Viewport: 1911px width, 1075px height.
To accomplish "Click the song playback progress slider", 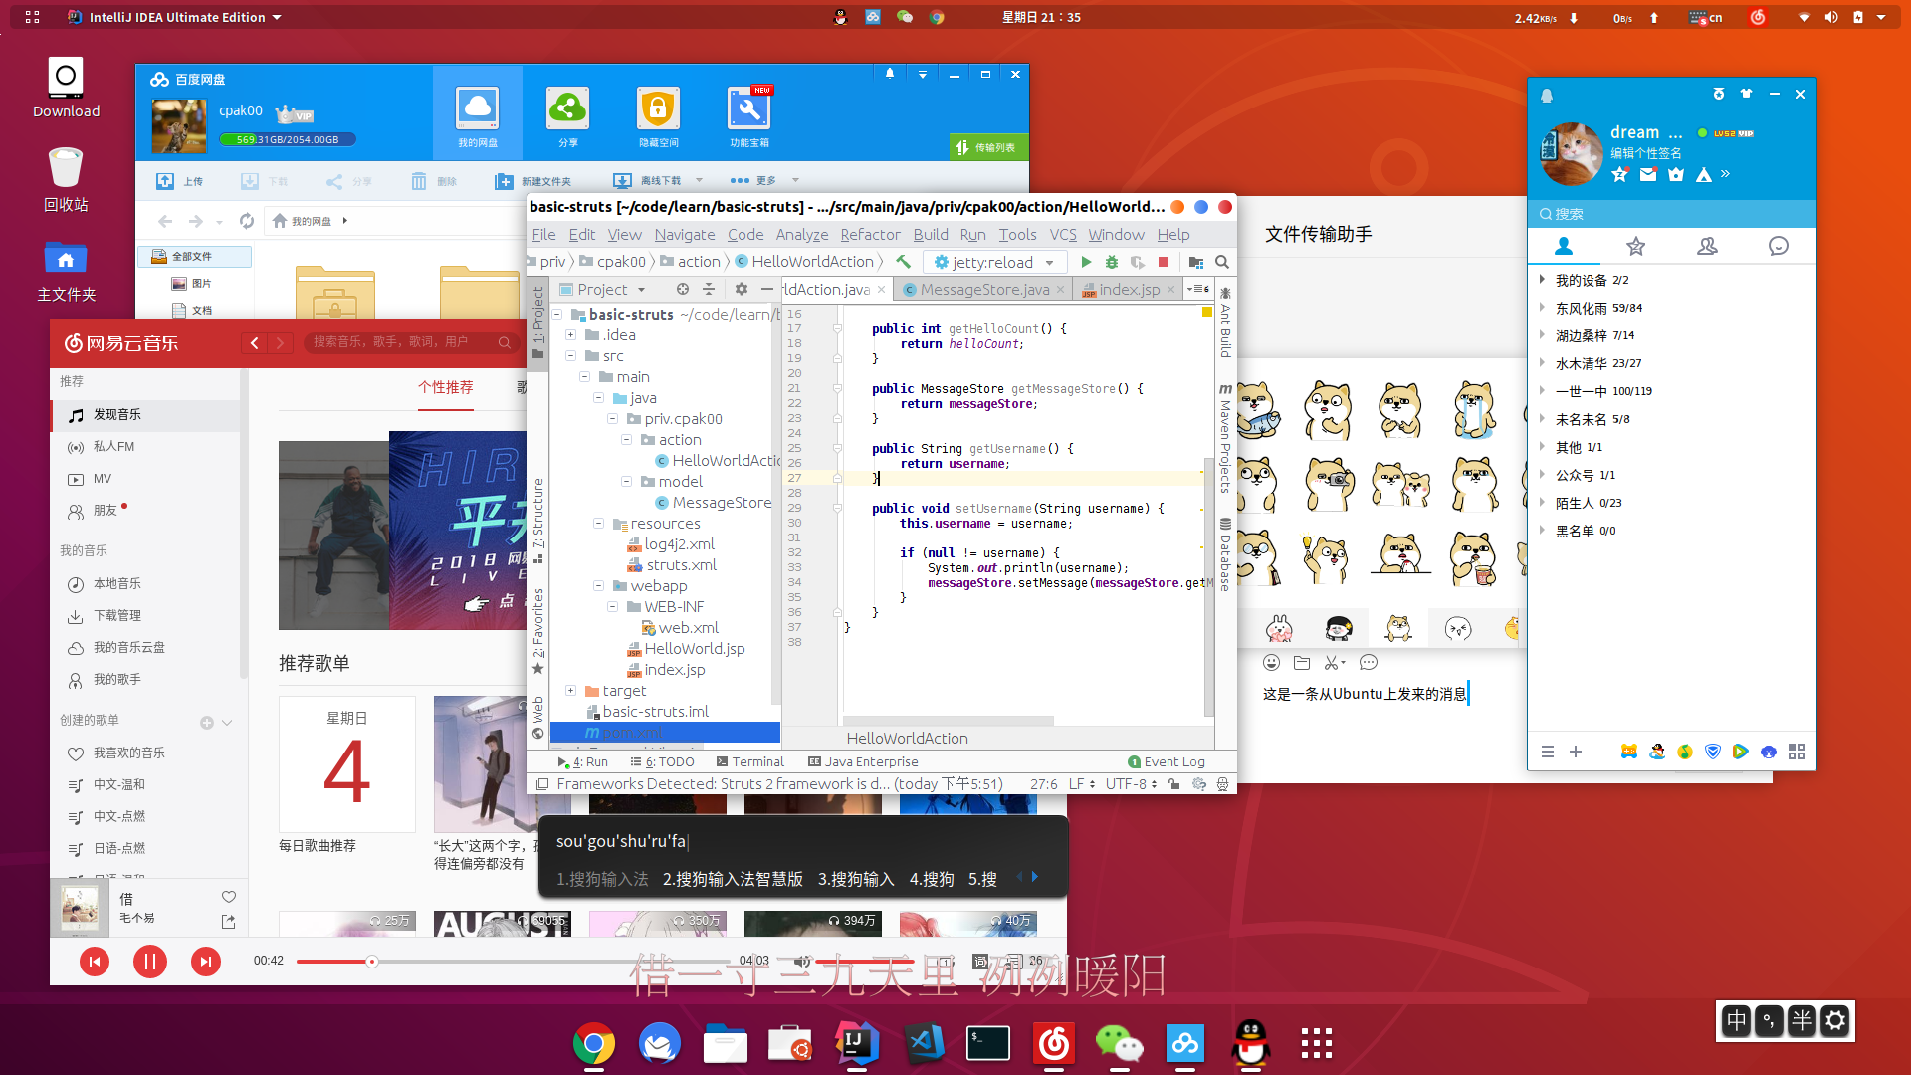I will click(372, 961).
